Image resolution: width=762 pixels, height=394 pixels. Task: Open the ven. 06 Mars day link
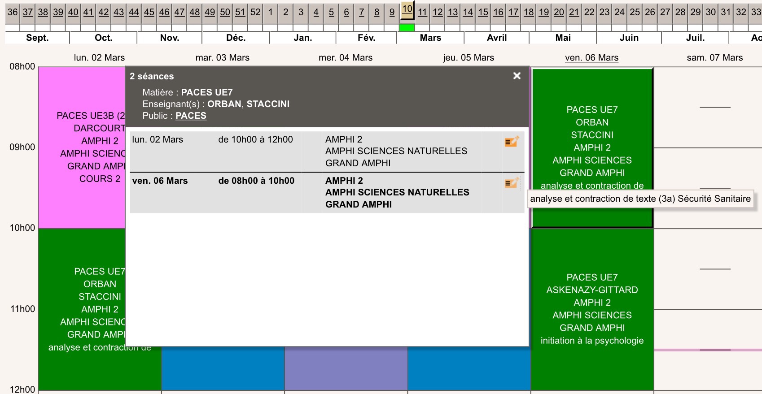click(x=591, y=57)
